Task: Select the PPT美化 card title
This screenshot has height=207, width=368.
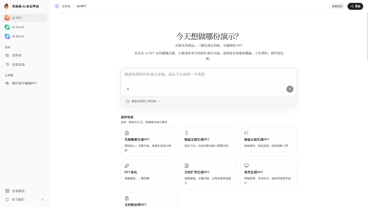Action: pyautogui.click(x=131, y=172)
